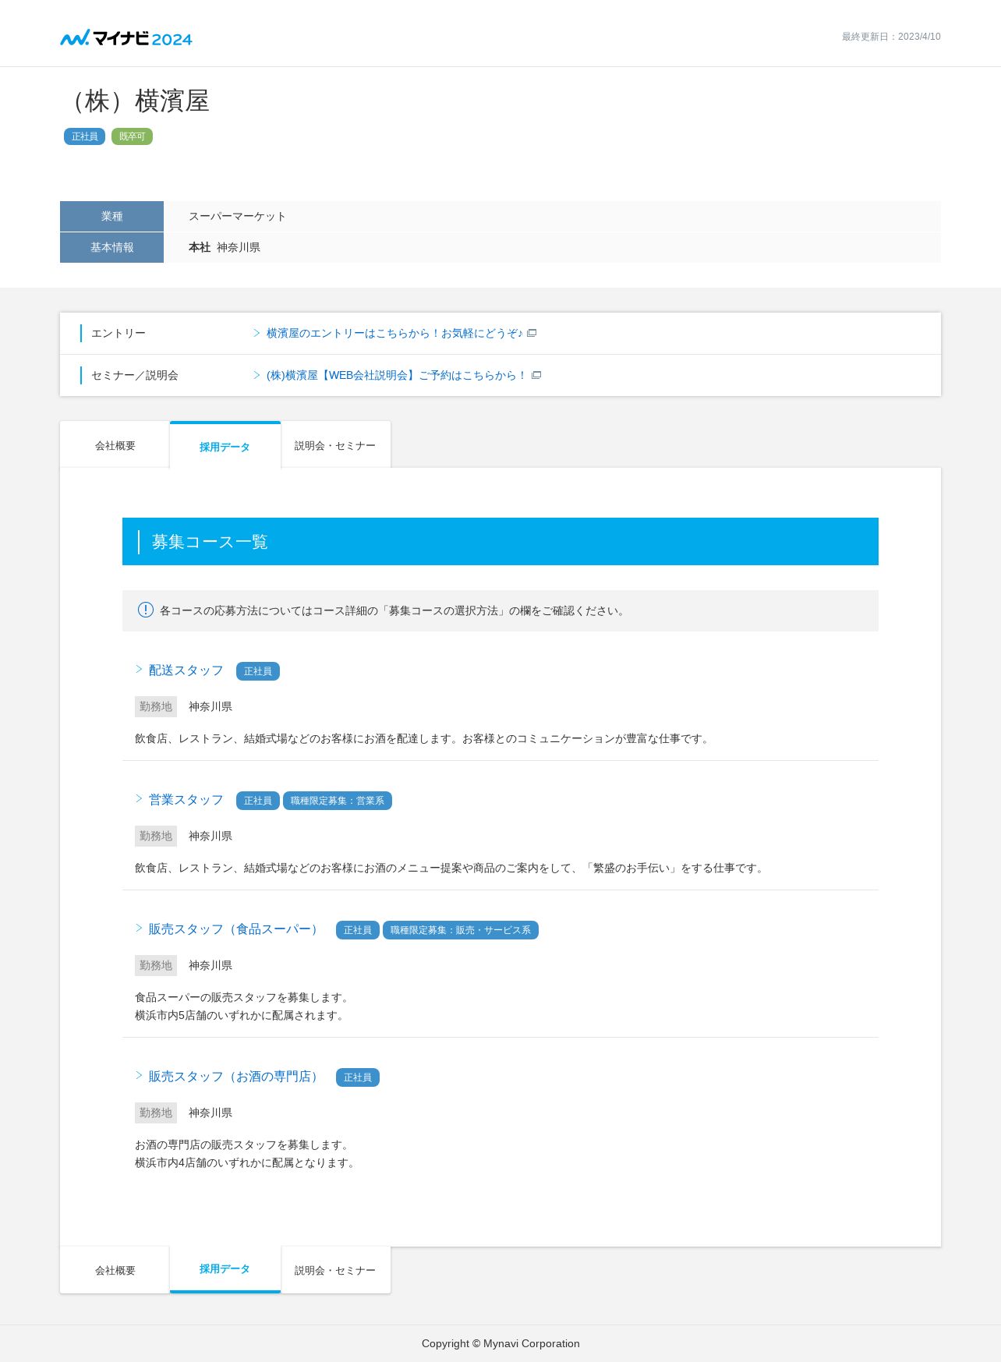Click 職種限定募集：営業系 badge
The height and width of the screenshot is (1362, 1001).
coord(338,801)
